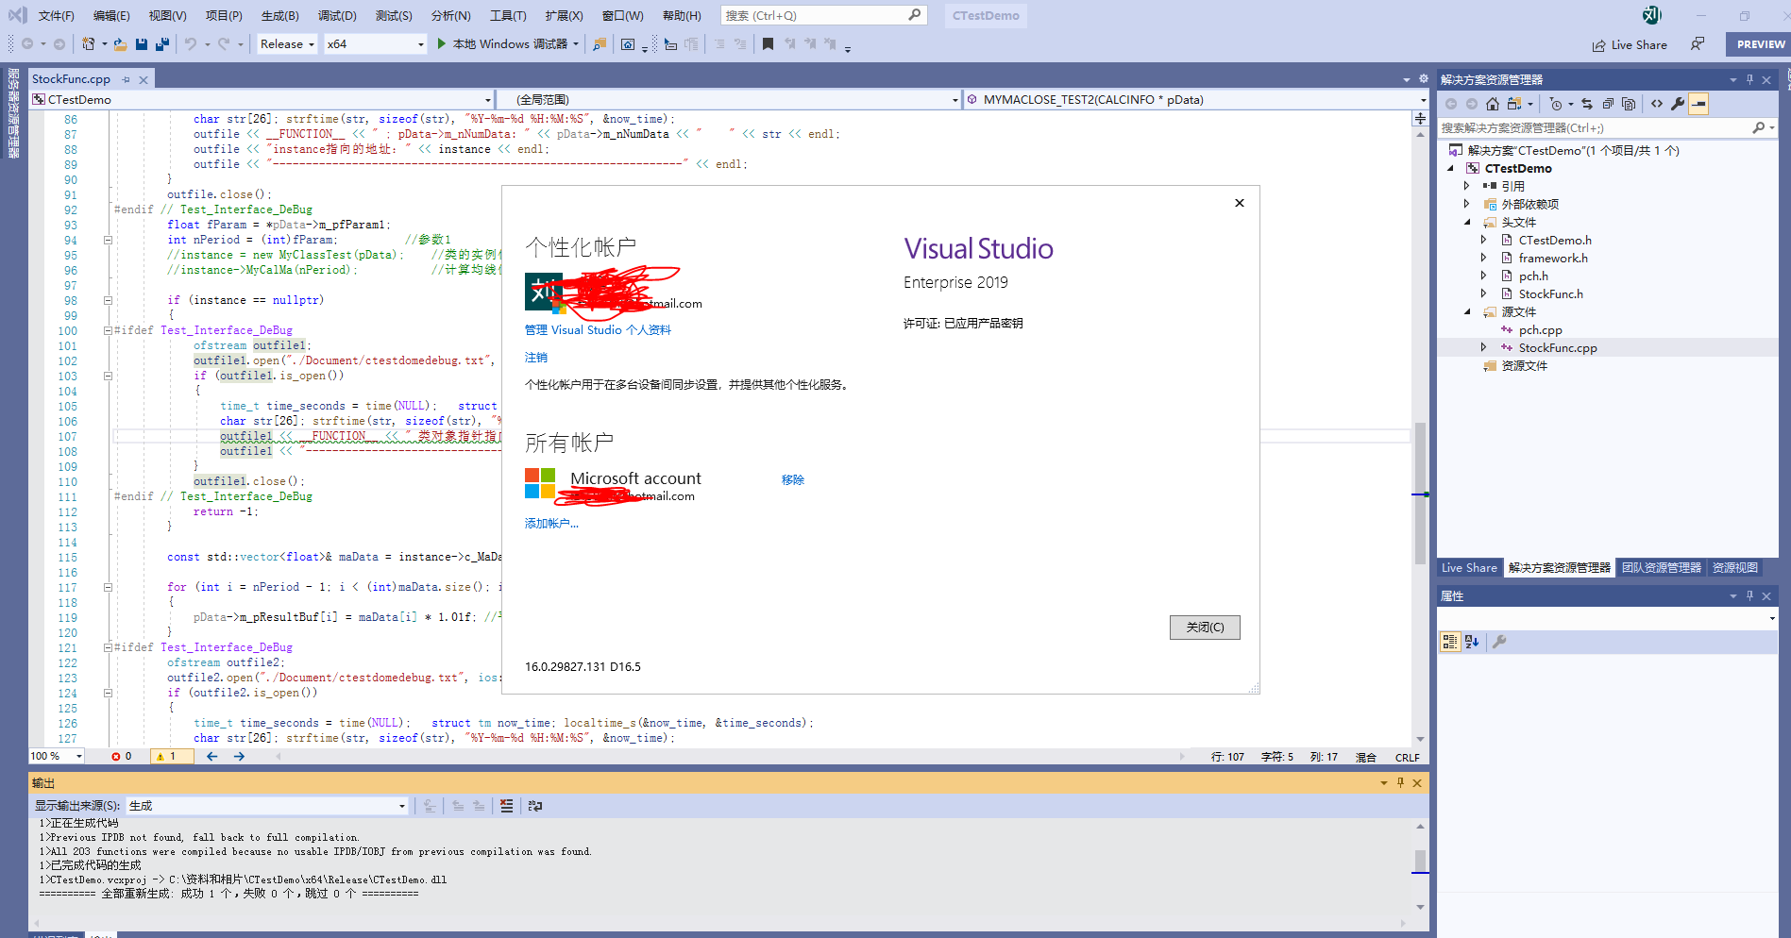The image size is (1791, 938).
Task: Open the Live Share session icon
Action: [1630, 45]
